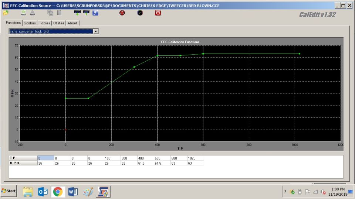Screen dimensions: 355x199
Task: Select the T P cell showing 500
Action: click(162, 158)
